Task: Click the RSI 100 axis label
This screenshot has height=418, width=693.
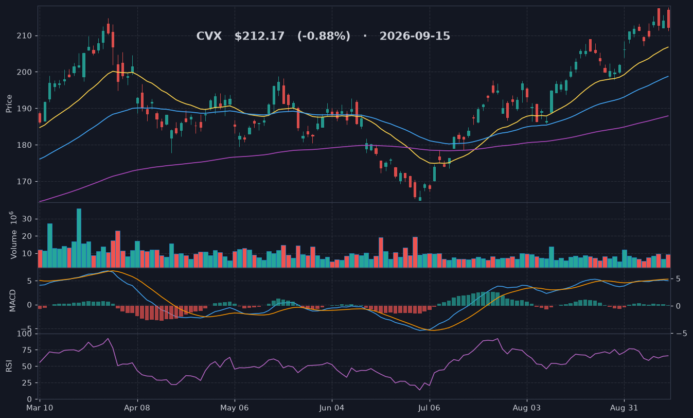Action: tap(25, 334)
